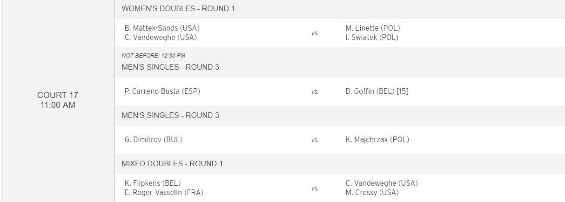Select K. Flipkens (BEL)
The height and width of the screenshot is (202, 565).
click(153, 183)
